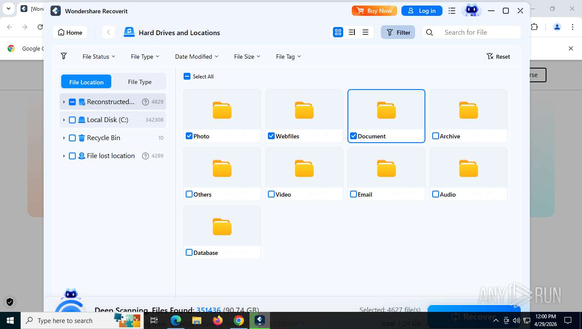The width and height of the screenshot is (582, 329).
Task: Open Firefox from taskbar
Action: (218, 320)
